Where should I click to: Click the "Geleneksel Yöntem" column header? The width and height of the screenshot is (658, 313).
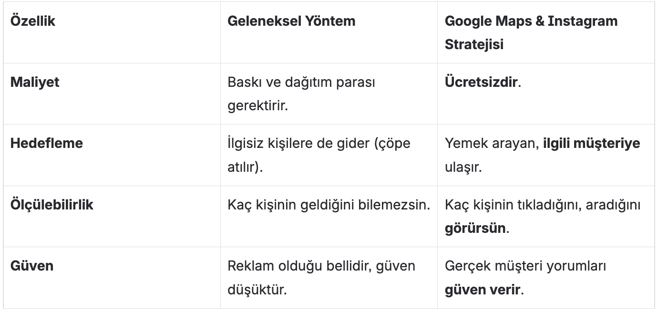(291, 21)
